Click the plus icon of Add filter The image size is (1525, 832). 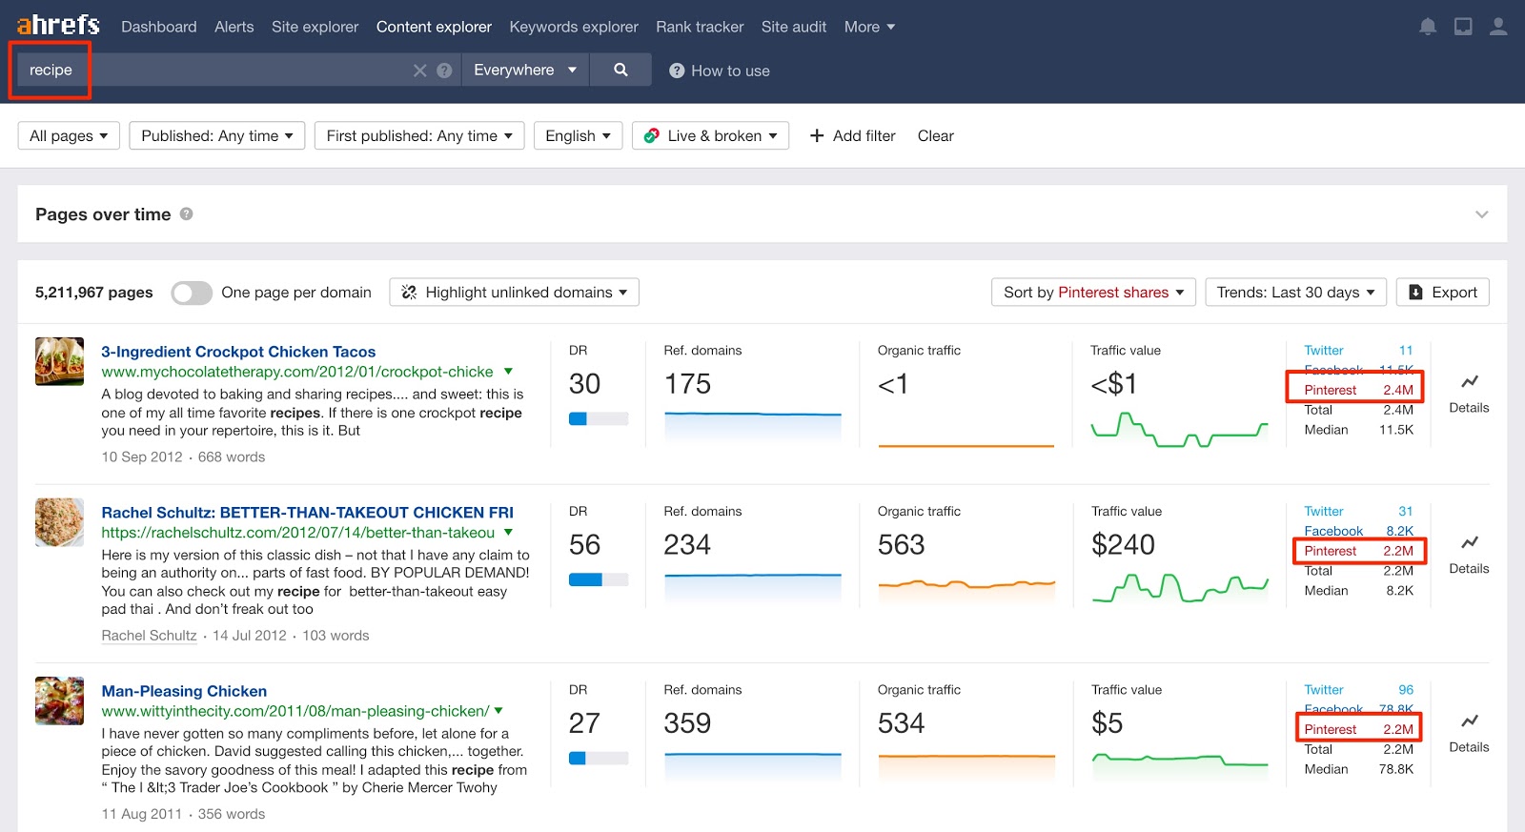point(817,136)
